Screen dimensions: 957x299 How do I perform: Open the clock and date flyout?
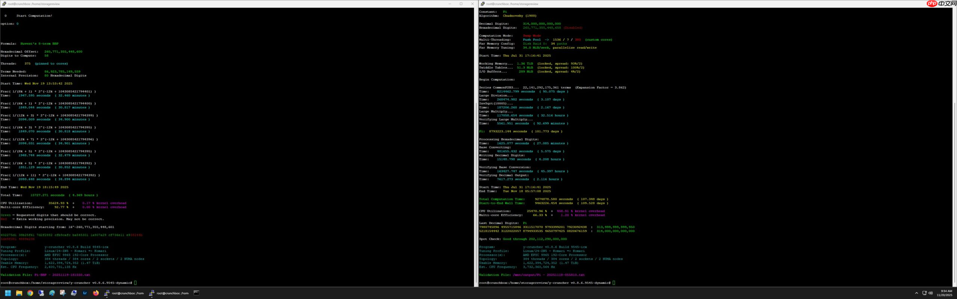click(x=946, y=293)
